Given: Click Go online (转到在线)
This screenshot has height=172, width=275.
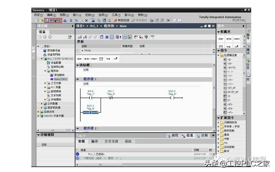Looking at the screenshot, I should pos(121,21).
